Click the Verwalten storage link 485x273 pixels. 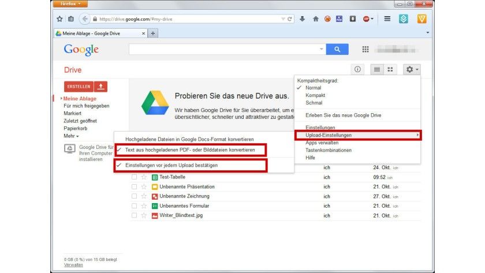(x=73, y=265)
